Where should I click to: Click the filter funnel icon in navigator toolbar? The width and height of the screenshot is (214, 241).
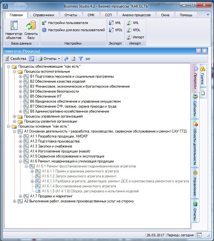tap(81, 59)
